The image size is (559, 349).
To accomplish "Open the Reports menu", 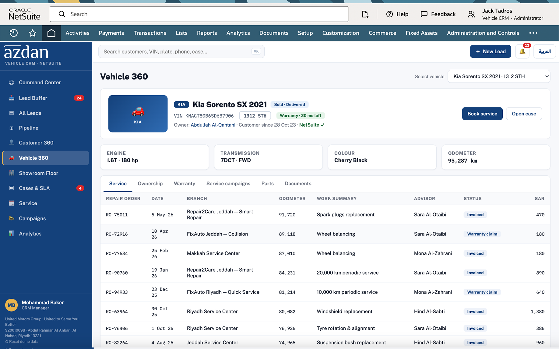I will click(x=207, y=33).
